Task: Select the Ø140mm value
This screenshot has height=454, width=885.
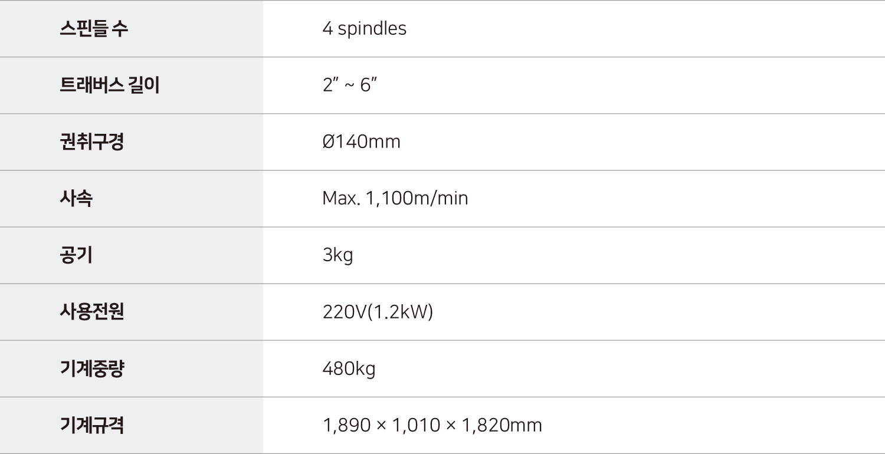Action: 362,142
